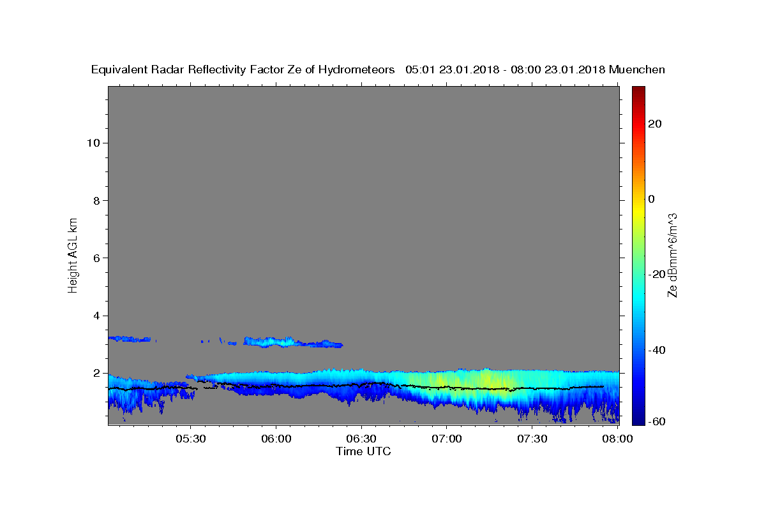Screen dimensions: 766x510
Task: Click the '08:00' time tick label
Action: pyautogui.click(x=617, y=439)
